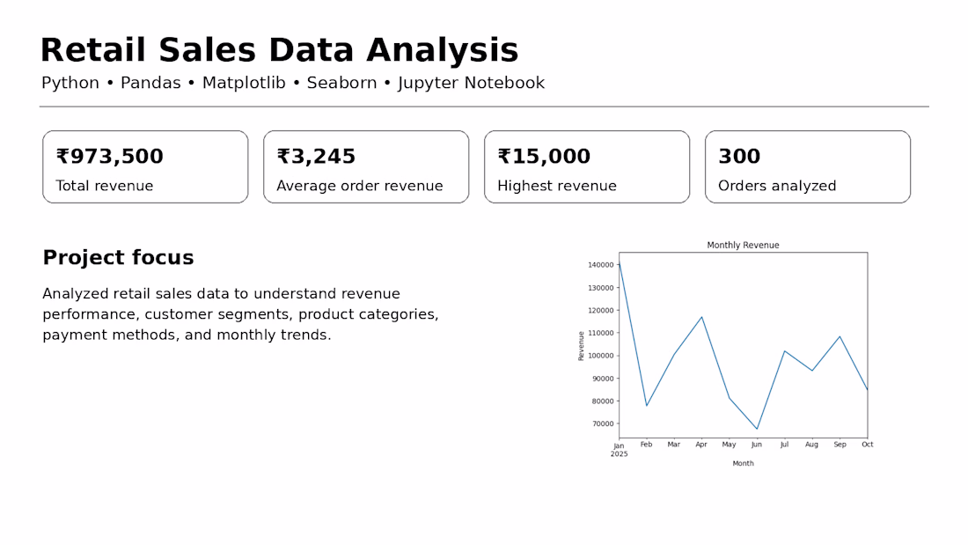This screenshot has width=968, height=545.
Task: Select the "70000" y-axis tick label
Action: click(603, 423)
